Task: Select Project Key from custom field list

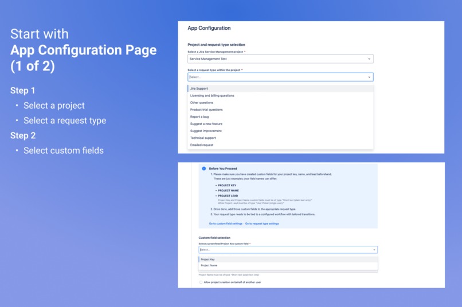Action: 288,260
